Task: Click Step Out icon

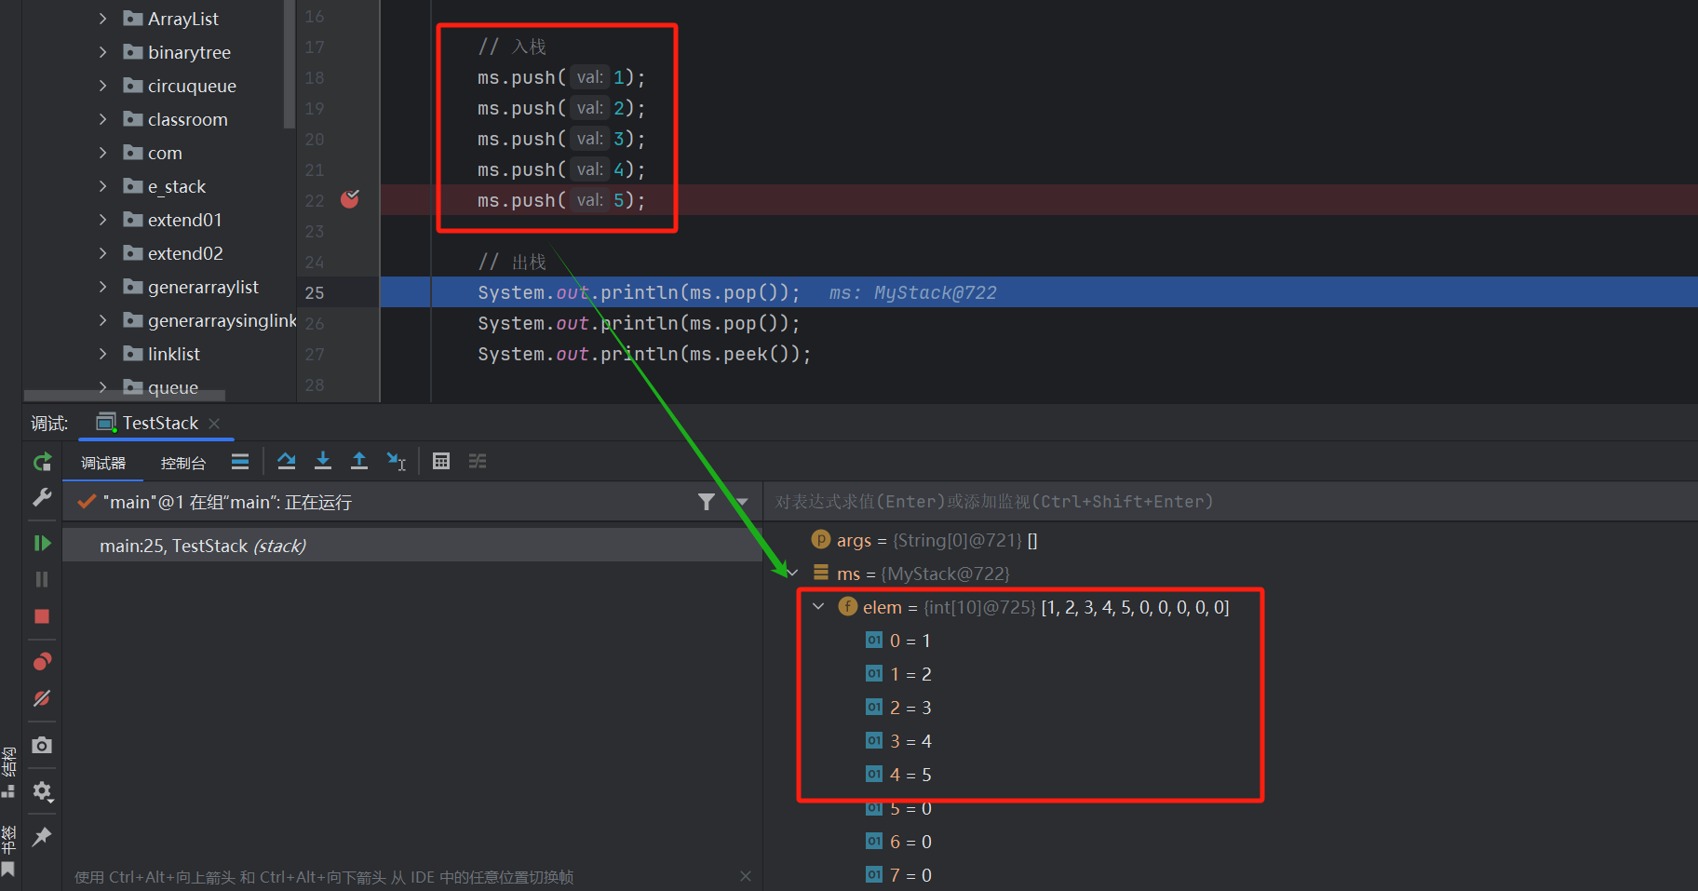Action: coord(359,461)
